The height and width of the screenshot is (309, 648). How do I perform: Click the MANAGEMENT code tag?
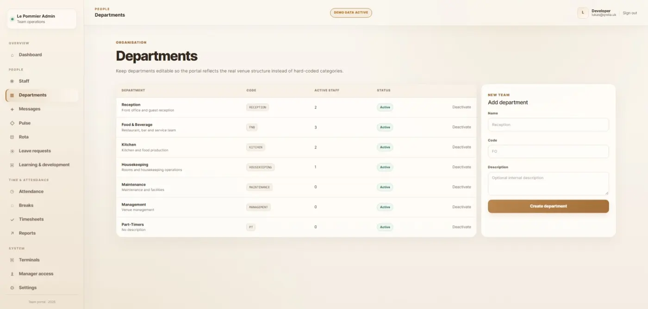[258, 207]
